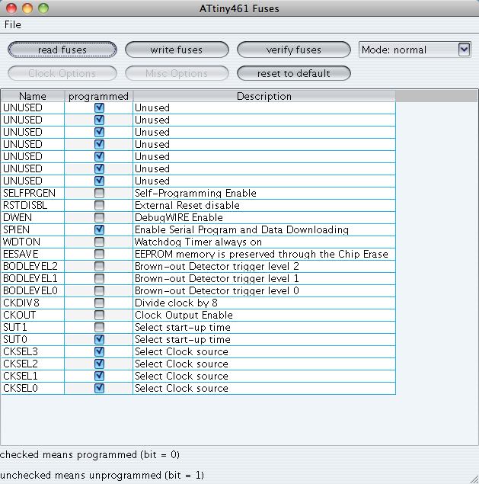This screenshot has width=479, height=484.
Task: Click the verify fuses button
Action: (294, 50)
